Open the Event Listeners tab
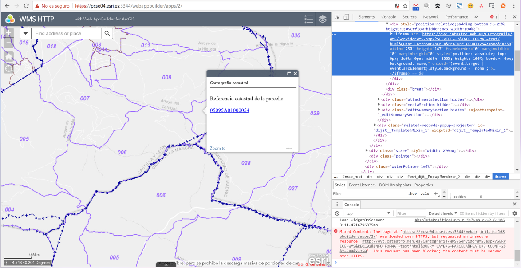The width and height of the screenshot is (521, 268). pos(362,185)
